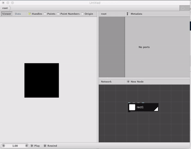Uncheck the Handles checkbox
Screen dimensions: 191x149
tap(29, 14)
